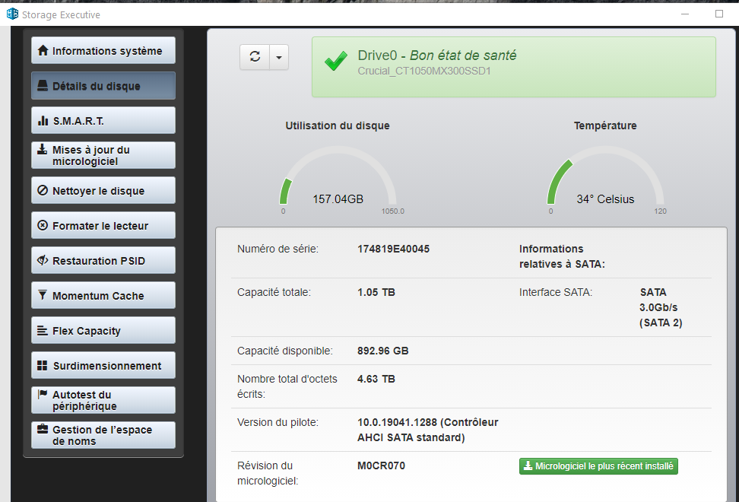The width and height of the screenshot is (739, 502).
Task: Open Gestion de l'espace de noms
Action: pos(103,435)
